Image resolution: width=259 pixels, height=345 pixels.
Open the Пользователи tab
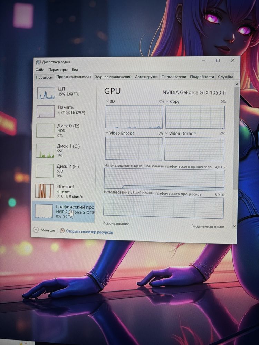[x=174, y=77]
